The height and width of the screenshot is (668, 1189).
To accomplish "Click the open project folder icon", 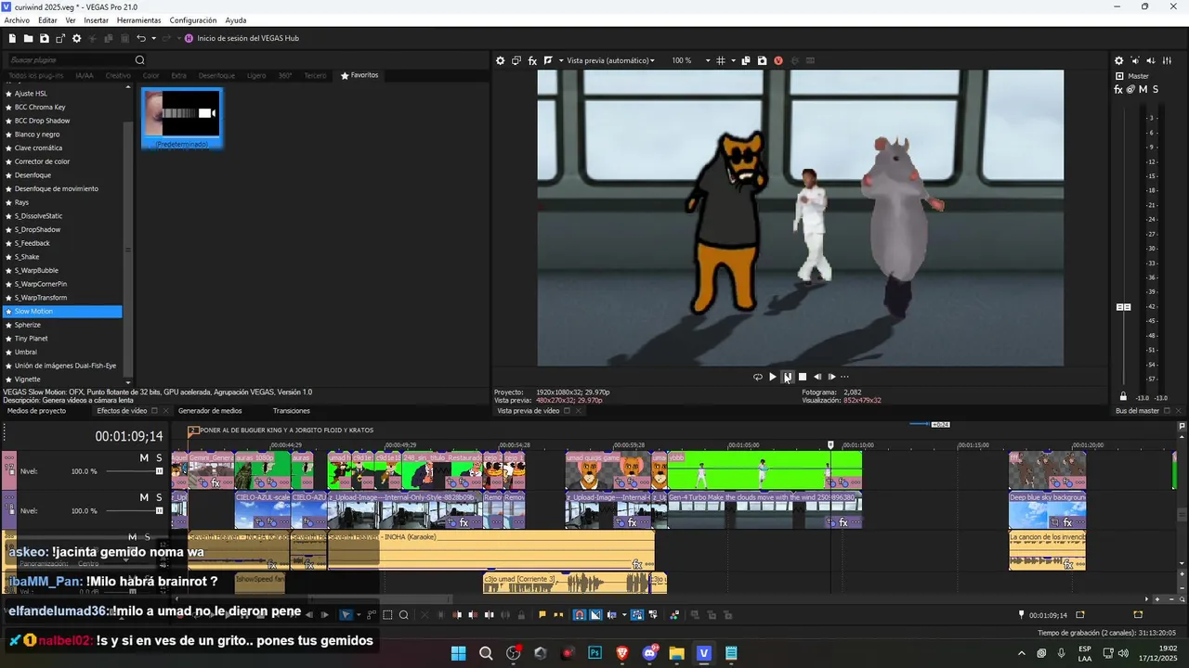I will (29, 38).
